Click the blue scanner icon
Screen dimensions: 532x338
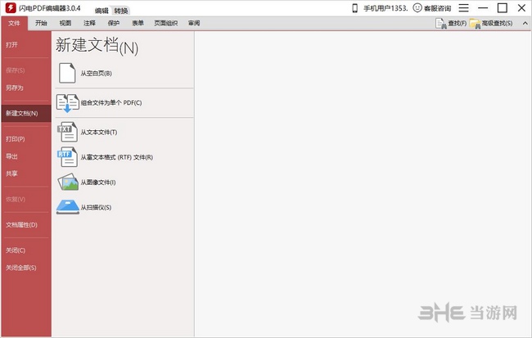point(68,207)
